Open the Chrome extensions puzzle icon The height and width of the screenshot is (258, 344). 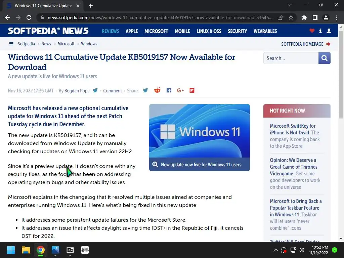304,17
